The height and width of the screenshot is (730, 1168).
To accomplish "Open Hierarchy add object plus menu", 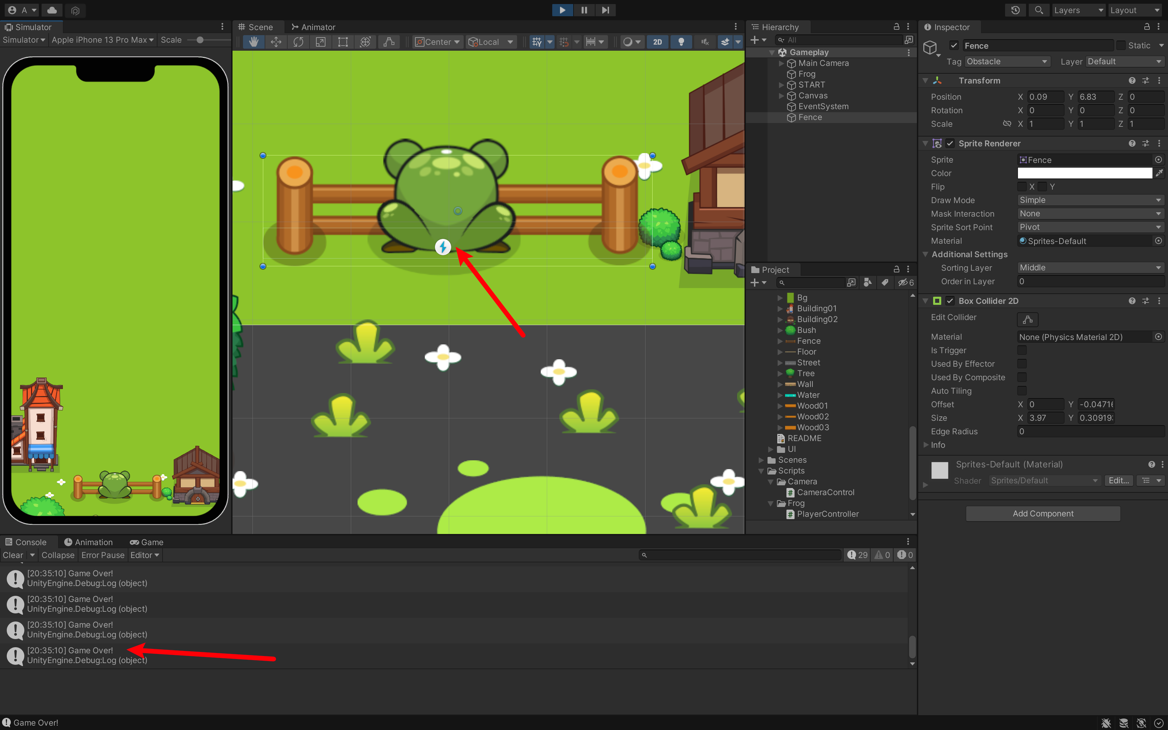I will 758,40.
